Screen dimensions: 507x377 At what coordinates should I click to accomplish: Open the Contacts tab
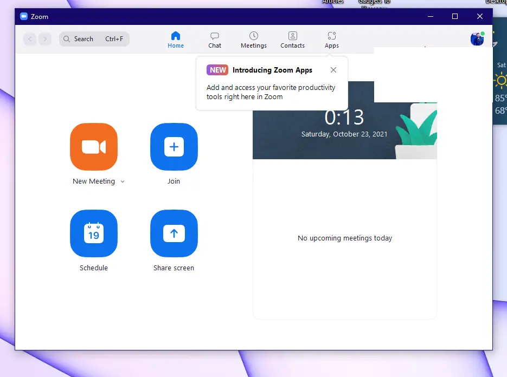pyautogui.click(x=293, y=40)
